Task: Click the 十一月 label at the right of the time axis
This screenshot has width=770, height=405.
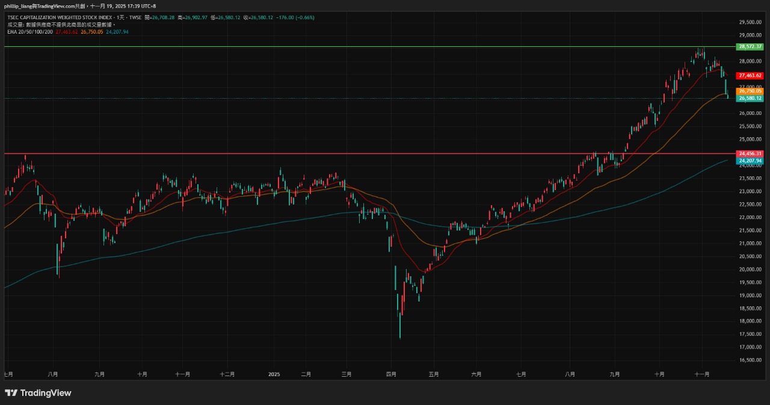Action: pos(702,374)
